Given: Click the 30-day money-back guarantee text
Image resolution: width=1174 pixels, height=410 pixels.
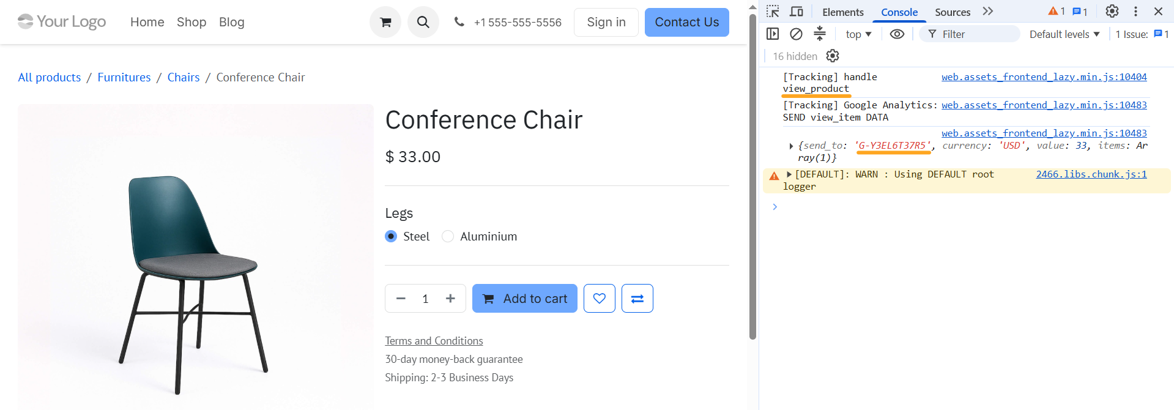Looking at the screenshot, I should click(x=454, y=359).
